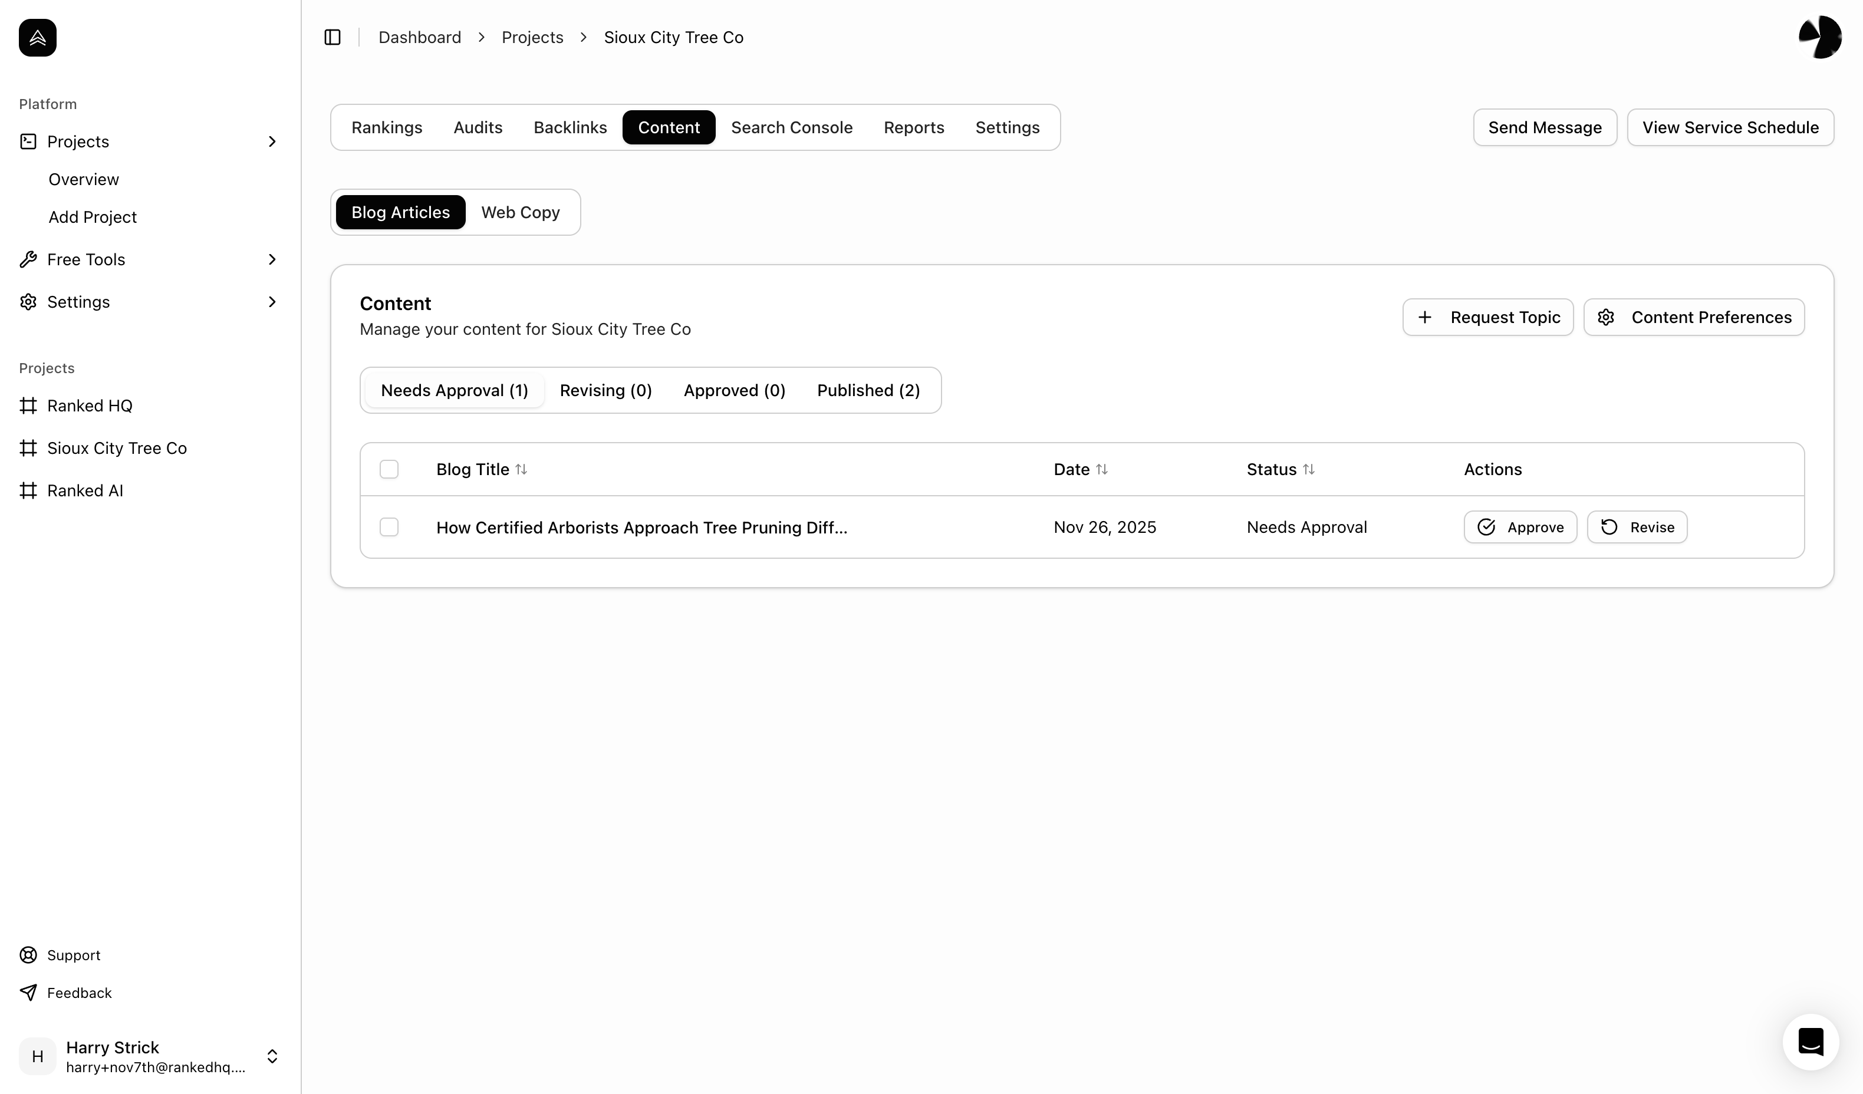The image size is (1863, 1094).
Task: Click the Ranked logo icon in sidebar
Action: pos(38,38)
